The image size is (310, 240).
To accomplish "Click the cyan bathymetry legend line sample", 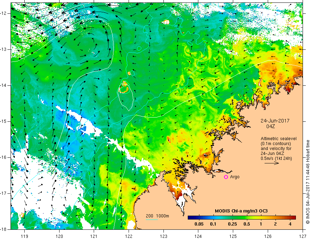I will 152,220.
